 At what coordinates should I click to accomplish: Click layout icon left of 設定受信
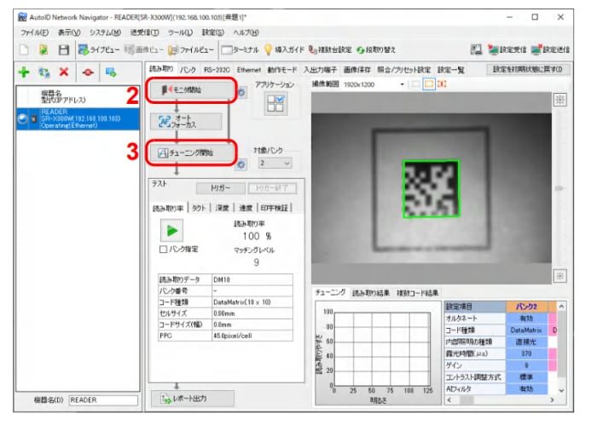pos(477,49)
